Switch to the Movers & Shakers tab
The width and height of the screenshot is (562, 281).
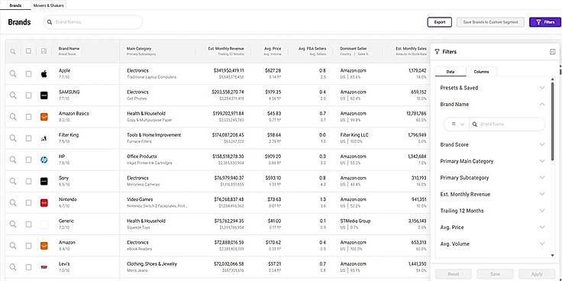tap(48, 6)
